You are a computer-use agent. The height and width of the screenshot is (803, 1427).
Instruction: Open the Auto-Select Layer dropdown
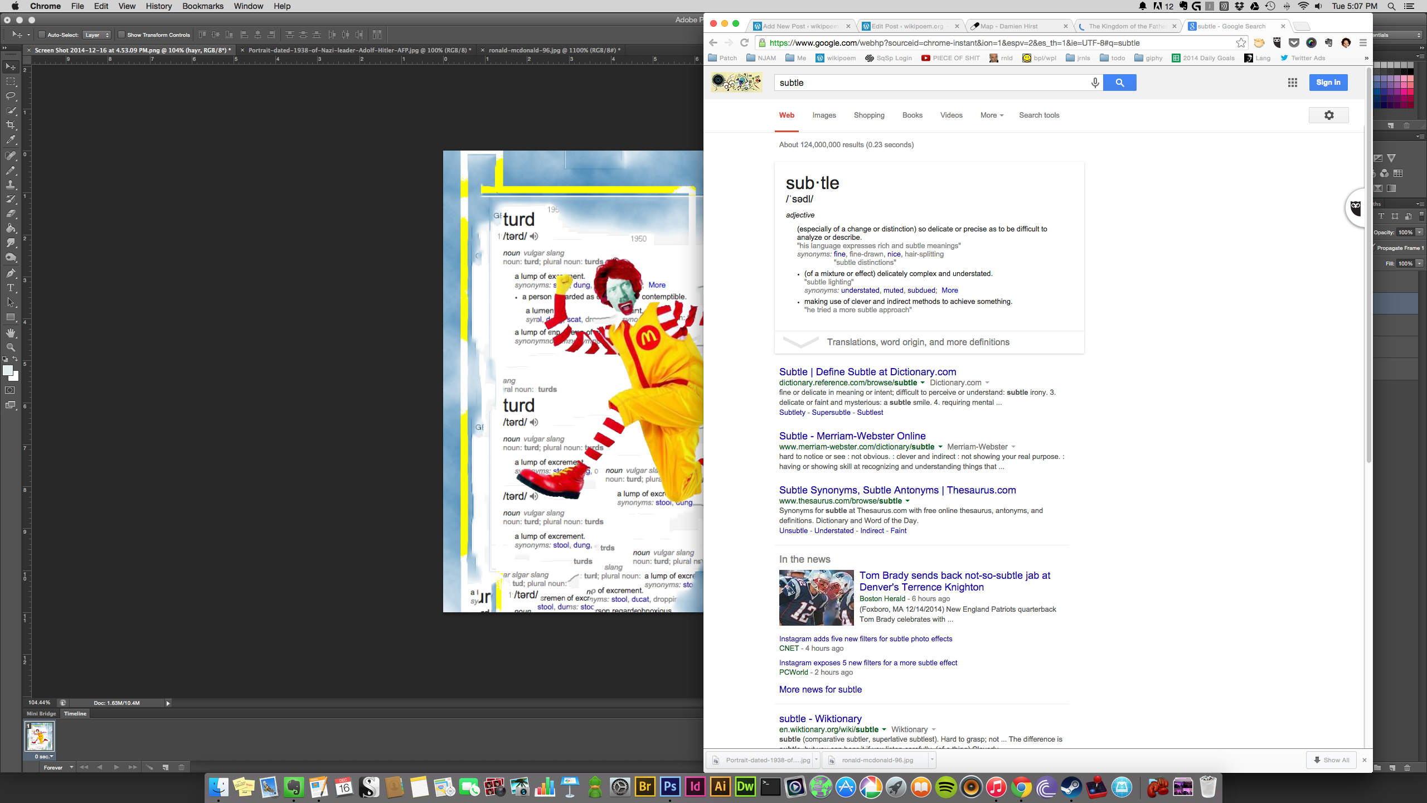97,35
